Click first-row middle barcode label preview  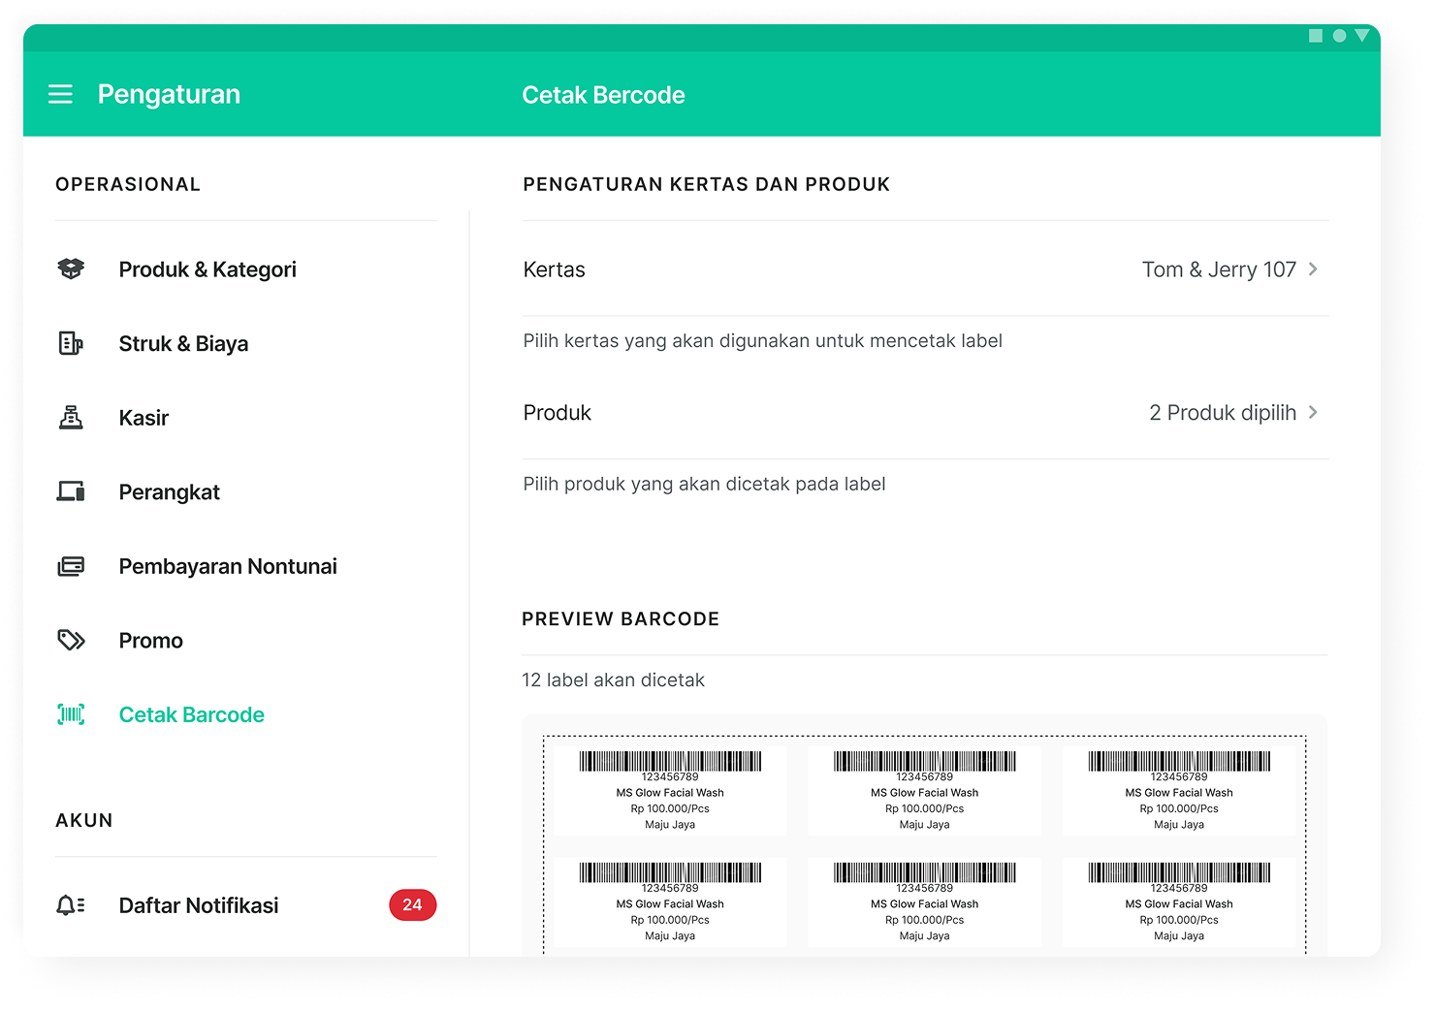[x=925, y=790]
